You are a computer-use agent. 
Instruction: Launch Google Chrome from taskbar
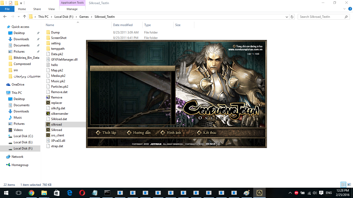coord(31,193)
